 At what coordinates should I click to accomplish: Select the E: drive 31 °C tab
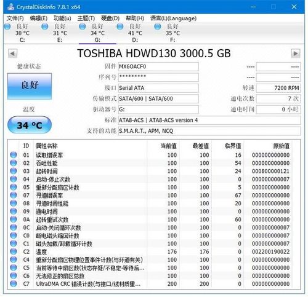pyautogui.click(x=60, y=33)
